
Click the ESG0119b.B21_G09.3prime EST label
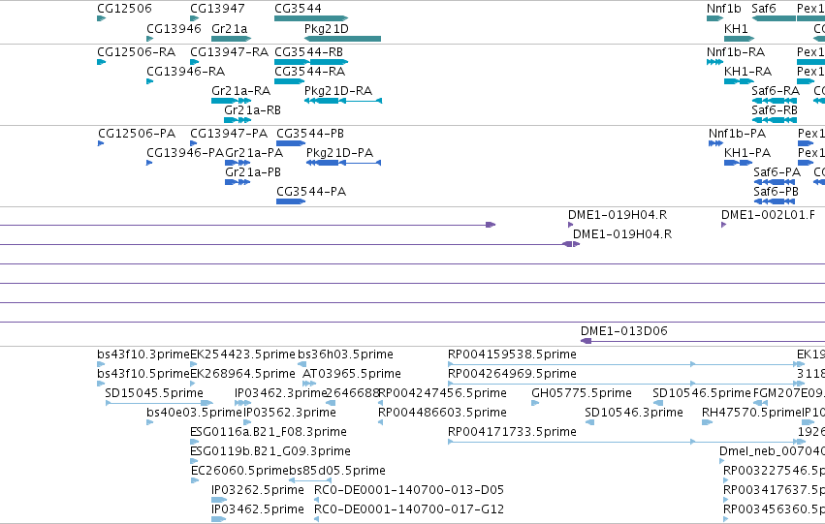click(270, 451)
